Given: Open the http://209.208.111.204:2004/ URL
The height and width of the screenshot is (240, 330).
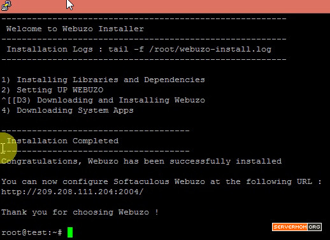Looking at the screenshot, I should pos(73,192).
